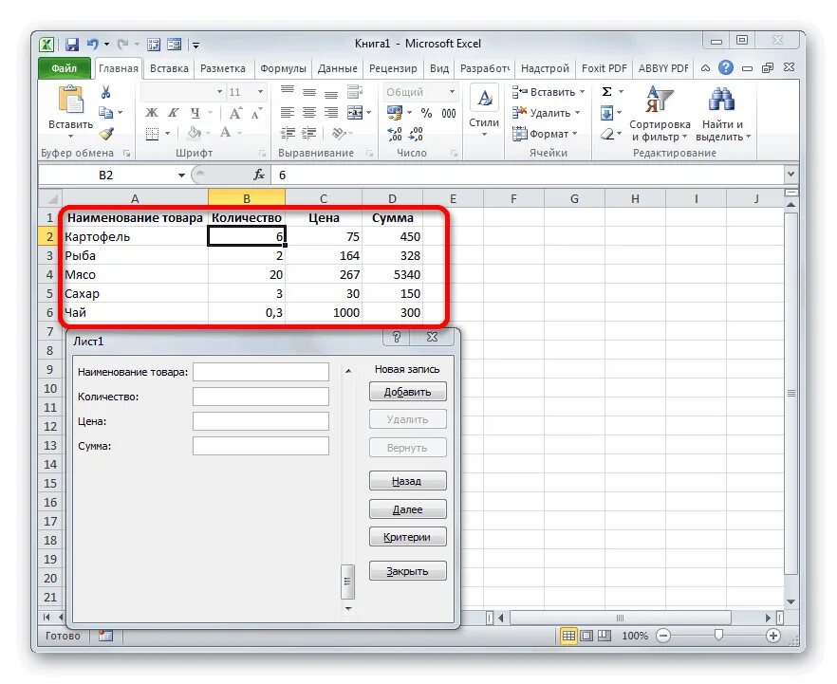The image size is (837, 684).
Task: Click the Save icon in quick access toolbar
Action: [72, 45]
